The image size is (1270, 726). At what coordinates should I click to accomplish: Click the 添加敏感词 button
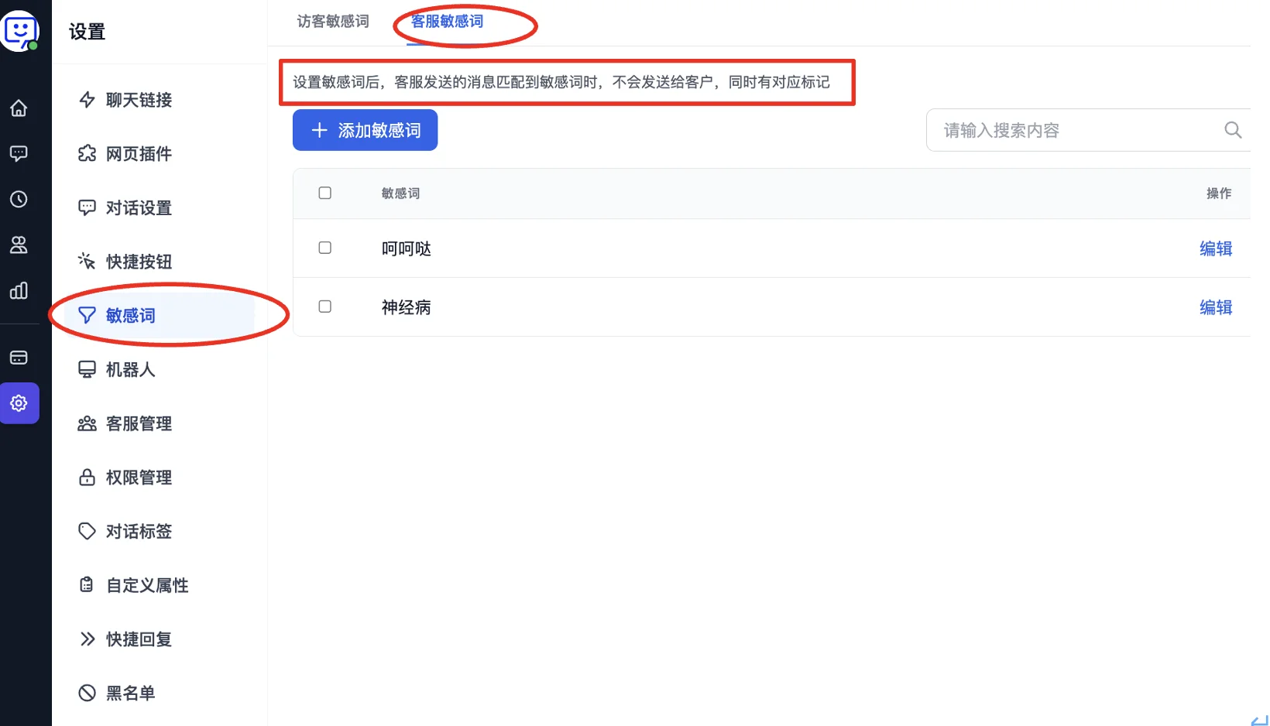tap(365, 130)
